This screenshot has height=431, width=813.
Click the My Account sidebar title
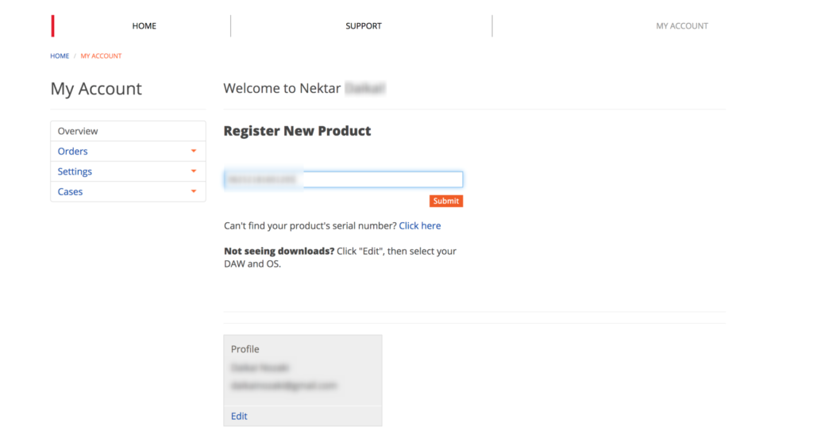(96, 89)
